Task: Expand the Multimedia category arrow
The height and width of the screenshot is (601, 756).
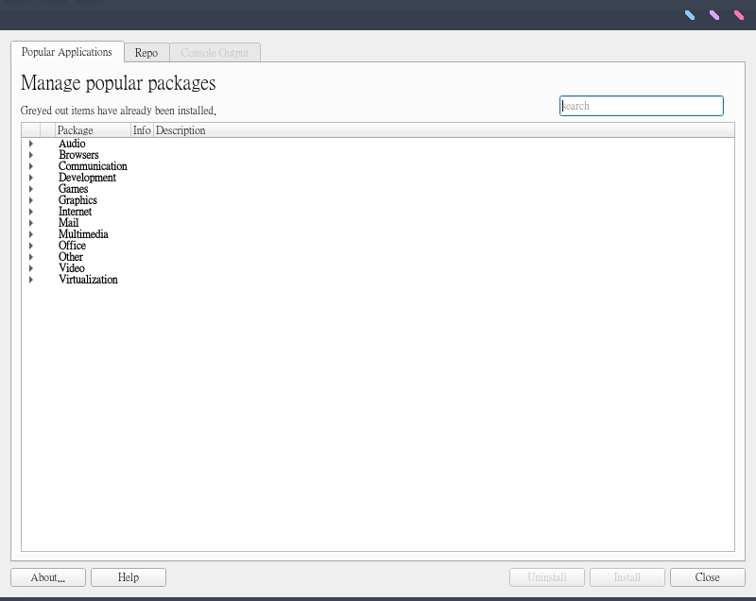Action: (x=31, y=234)
